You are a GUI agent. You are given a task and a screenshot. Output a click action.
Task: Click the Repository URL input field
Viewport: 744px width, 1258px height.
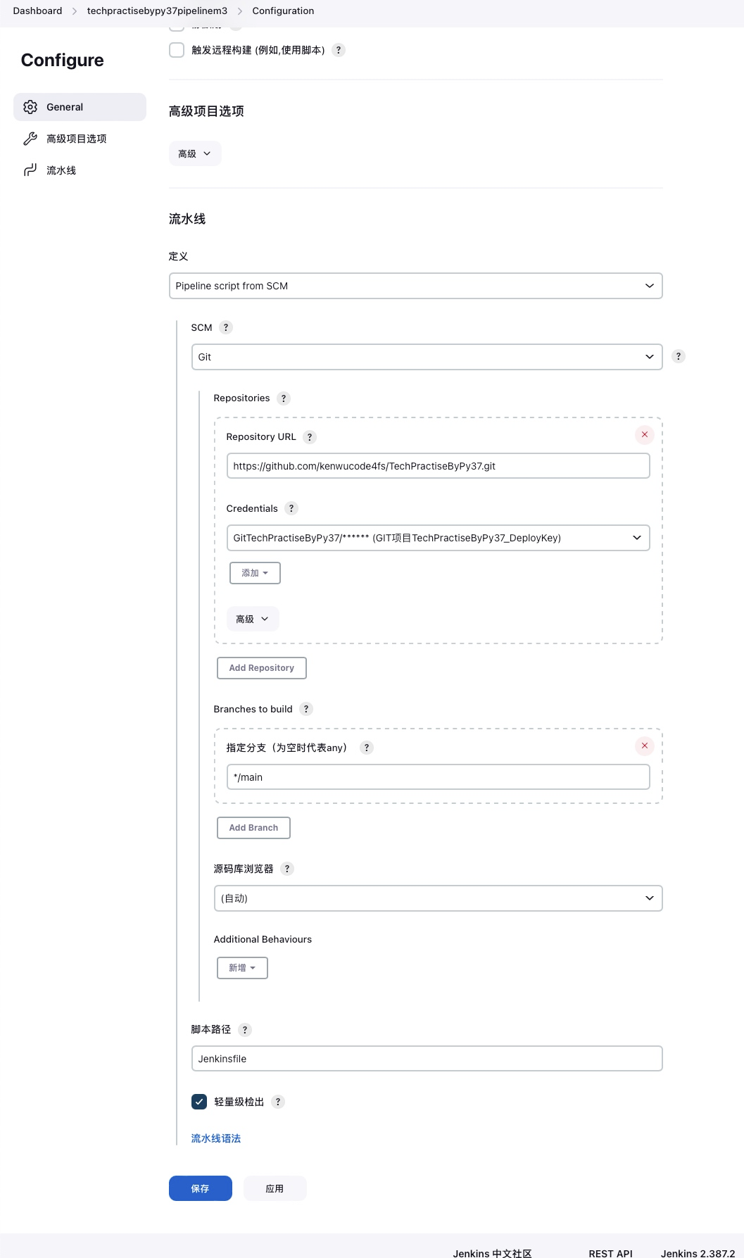point(437,466)
